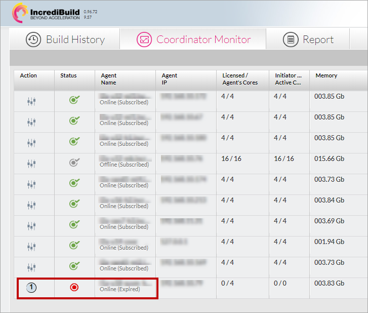Sort by the Agent Name column header

[126, 81]
